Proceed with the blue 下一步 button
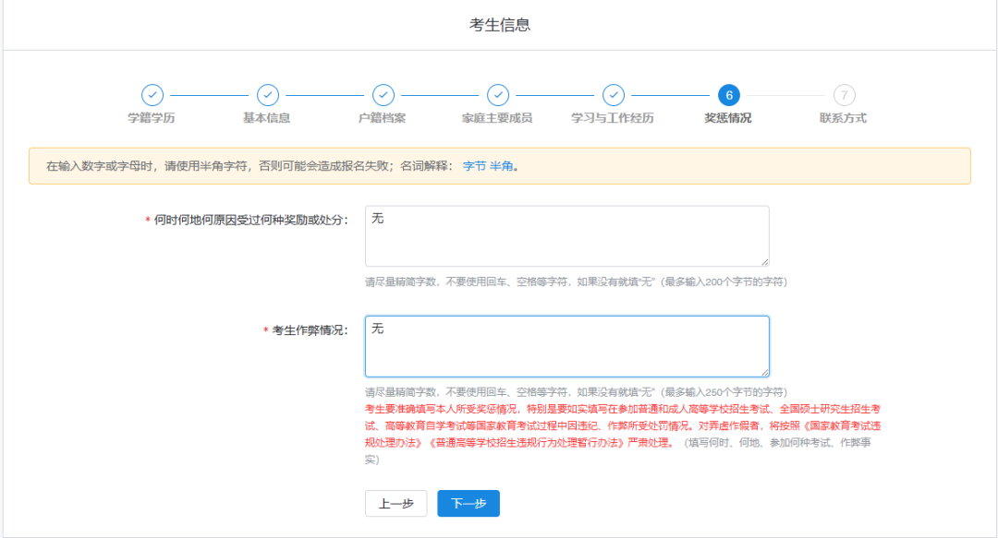Viewport: 998px width, 538px height. (x=469, y=504)
